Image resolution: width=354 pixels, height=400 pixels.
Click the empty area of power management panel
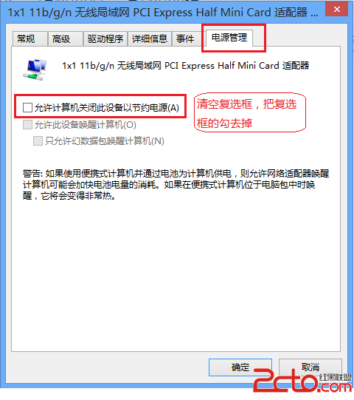point(176,276)
